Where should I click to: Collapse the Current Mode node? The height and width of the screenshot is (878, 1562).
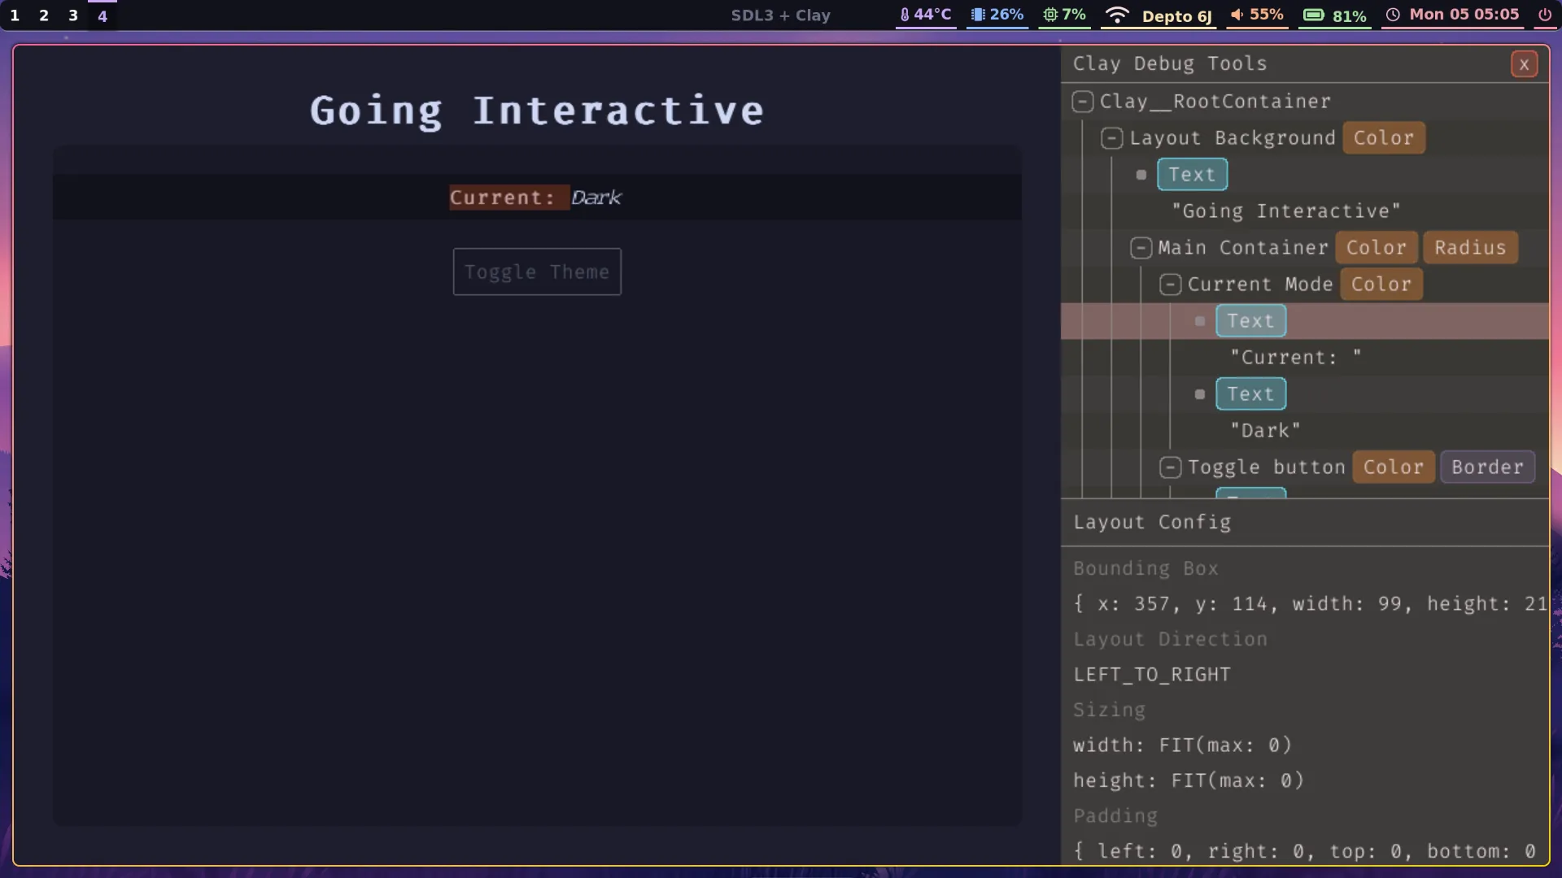click(1171, 284)
